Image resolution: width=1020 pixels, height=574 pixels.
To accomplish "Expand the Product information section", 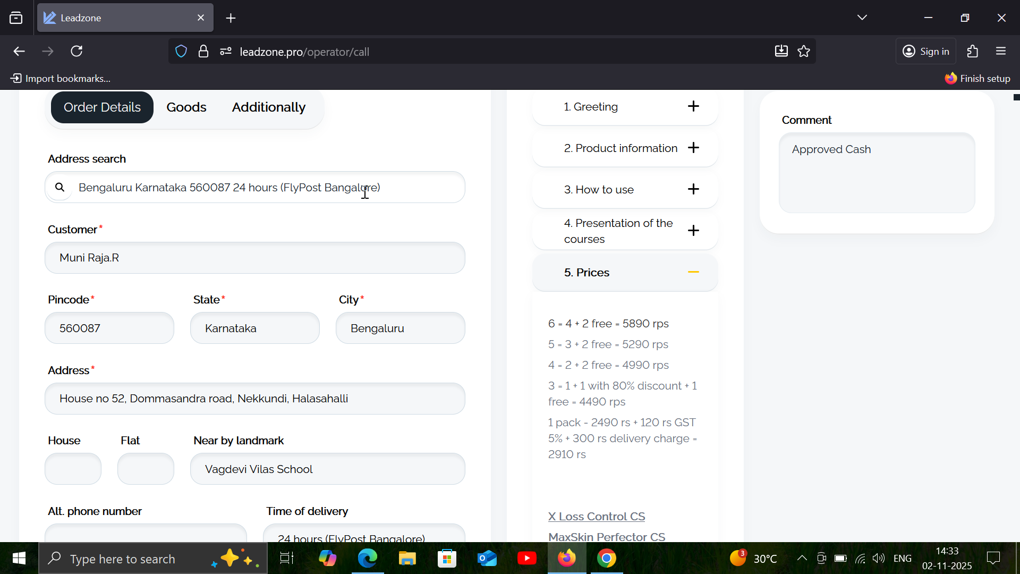I will click(693, 148).
